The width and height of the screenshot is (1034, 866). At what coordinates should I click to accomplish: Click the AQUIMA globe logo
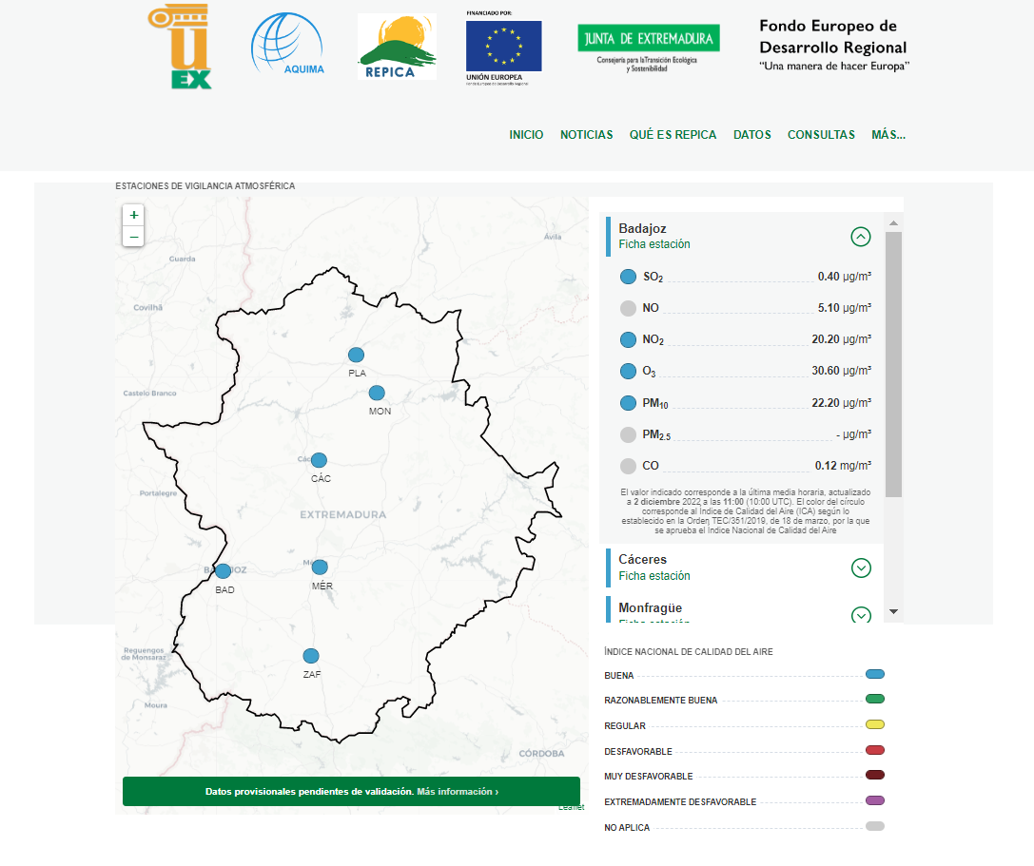[287, 45]
